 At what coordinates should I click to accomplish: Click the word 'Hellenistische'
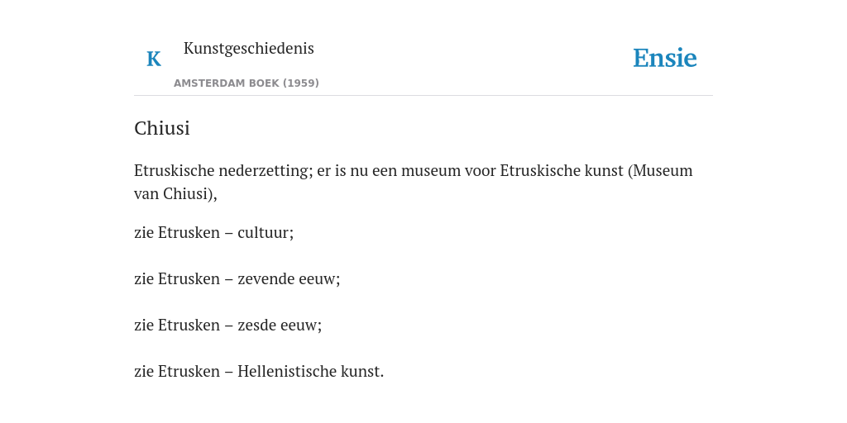coord(287,373)
